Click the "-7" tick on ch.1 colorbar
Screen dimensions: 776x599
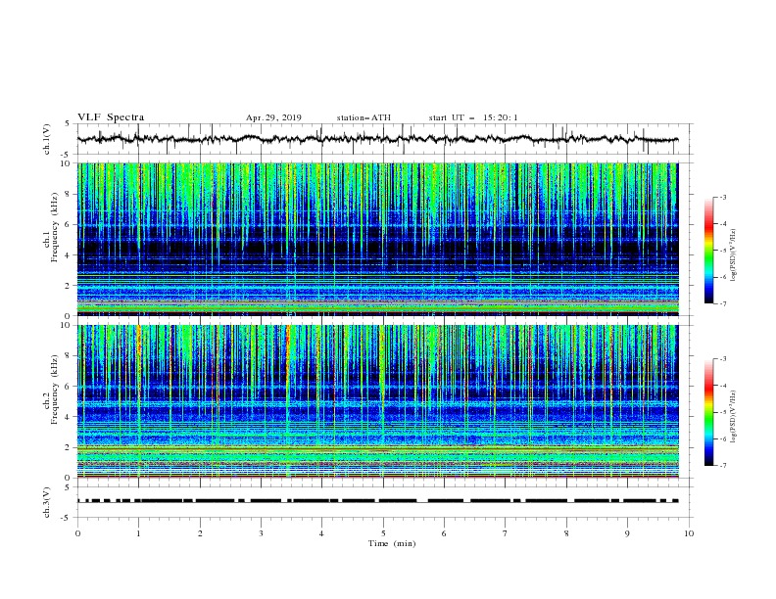point(722,304)
